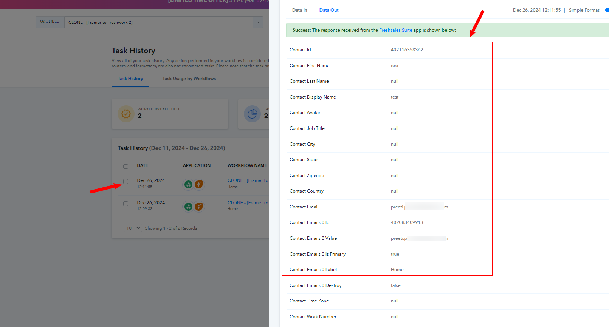The height and width of the screenshot is (327, 609).
Task: Switch to the Data In tab
Action: pyautogui.click(x=300, y=10)
